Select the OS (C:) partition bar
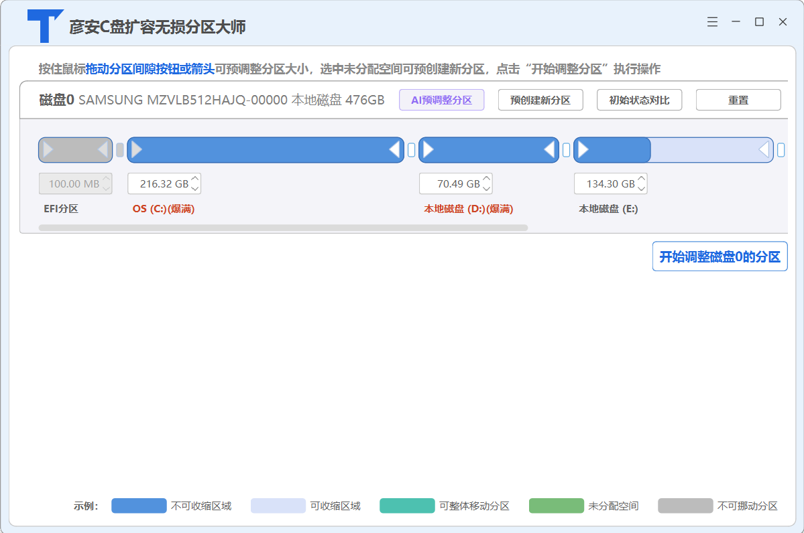 click(266, 150)
